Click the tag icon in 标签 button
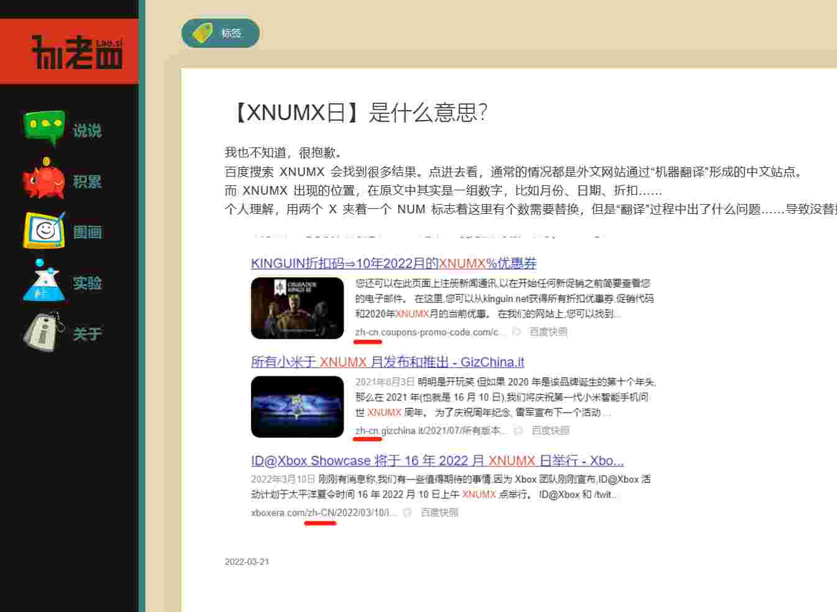837x612 pixels. (x=203, y=33)
